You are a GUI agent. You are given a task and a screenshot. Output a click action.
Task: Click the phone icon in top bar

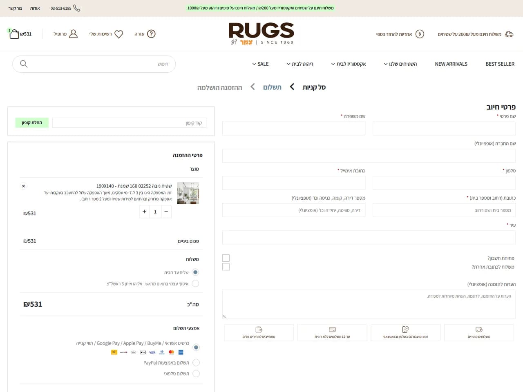[x=77, y=8]
